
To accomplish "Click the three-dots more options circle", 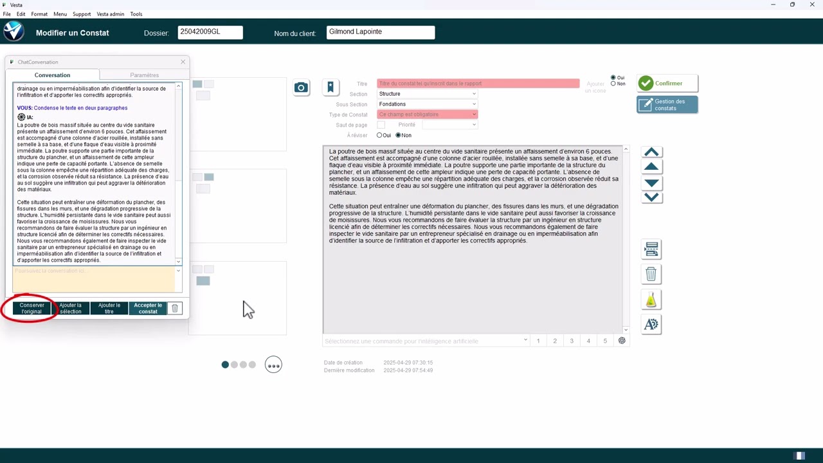I will coord(274,365).
